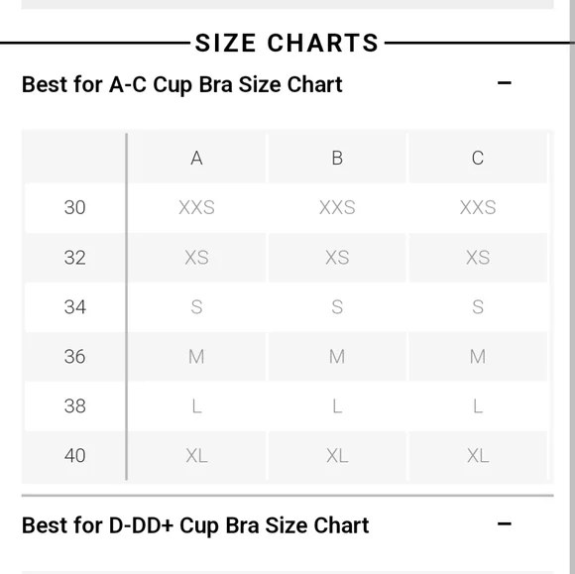The width and height of the screenshot is (575, 574).
Task: Click band size 32 row label
Action: coord(74,258)
